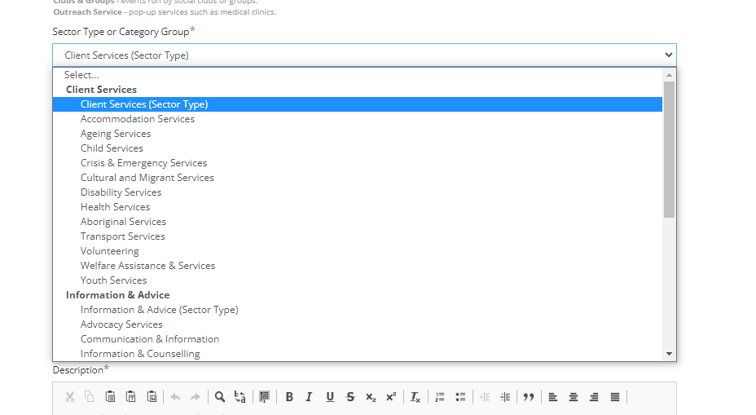The width and height of the screenshot is (756, 415).
Task: Click dropdown list scroll up arrow
Action: coord(669,75)
